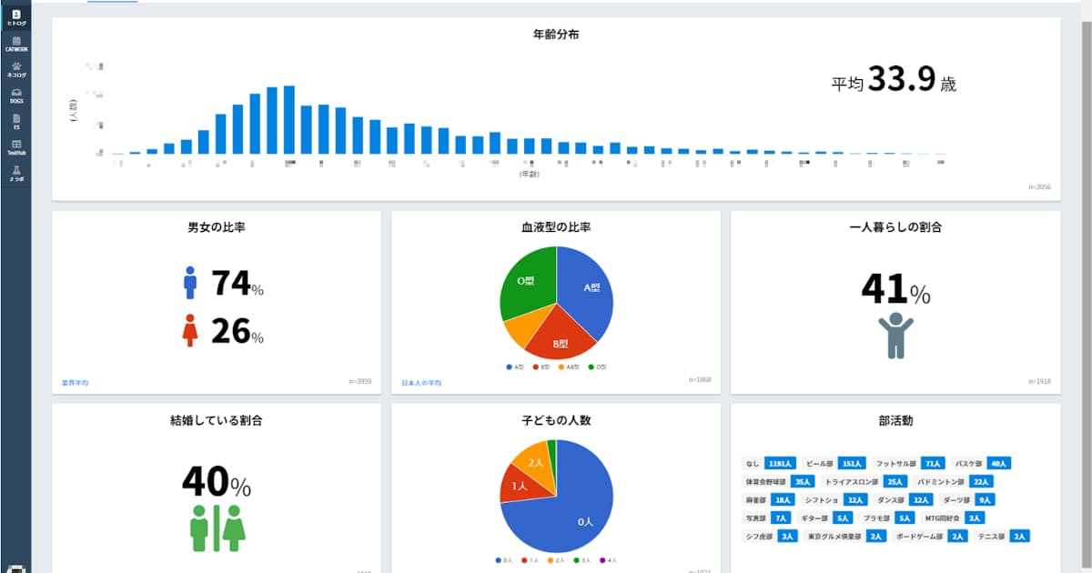
Task: Open ヒトログ in the sidebar
Action: coord(15,16)
